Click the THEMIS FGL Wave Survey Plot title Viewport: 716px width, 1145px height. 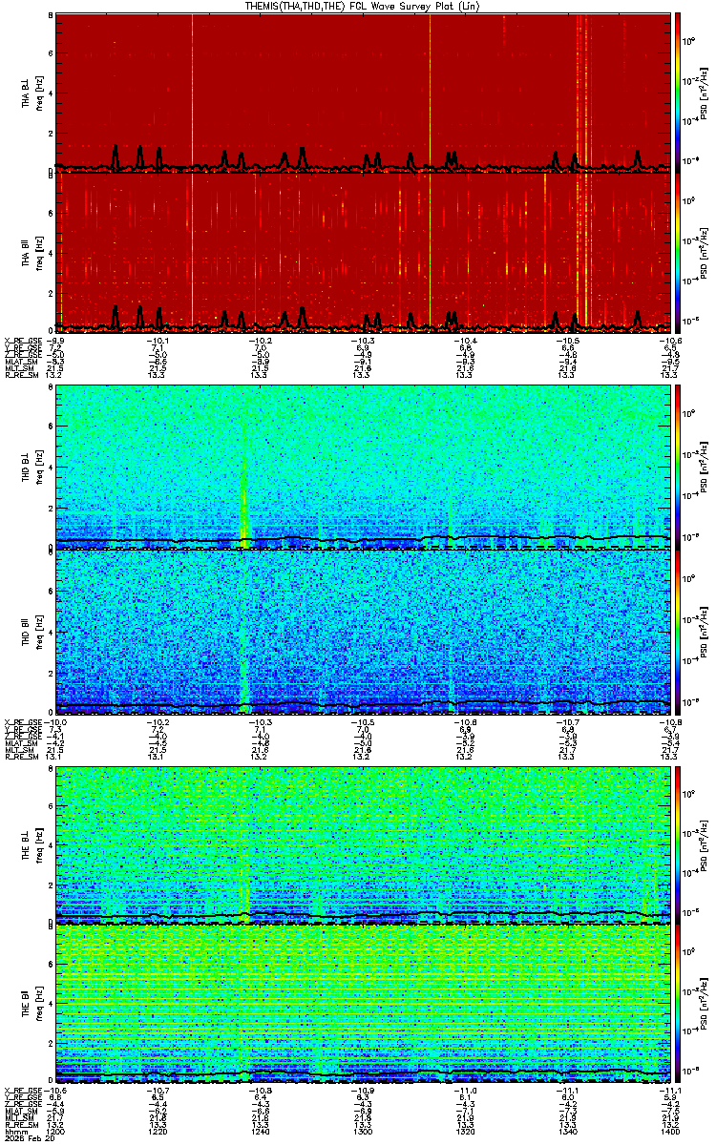(363, 7)
